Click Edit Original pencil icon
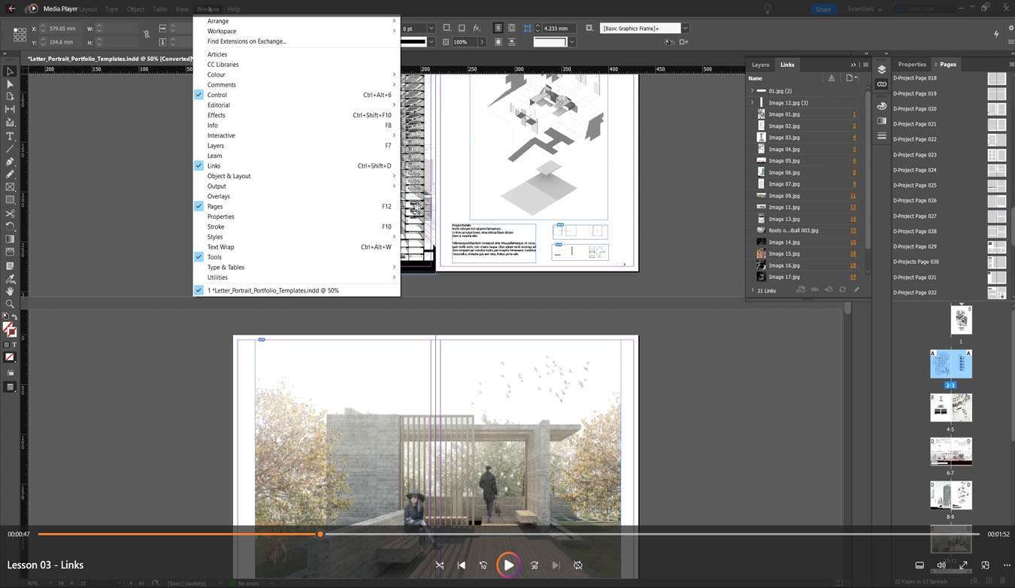This screenshot has width=1015, height=588. pos(856,289)
